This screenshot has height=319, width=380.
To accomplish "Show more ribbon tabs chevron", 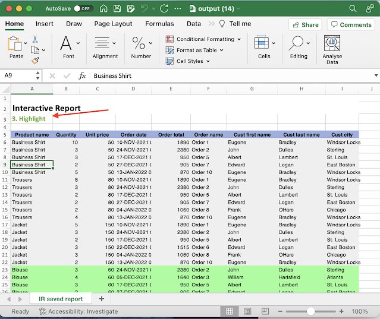I will point(212,24).
